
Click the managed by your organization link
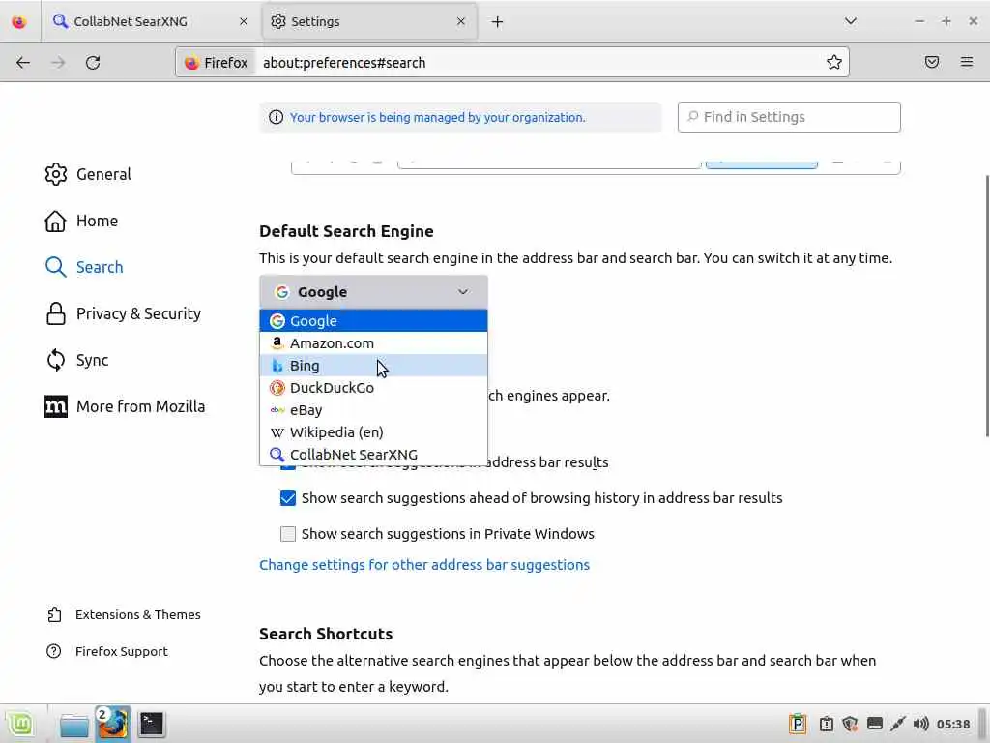point(438,117)
